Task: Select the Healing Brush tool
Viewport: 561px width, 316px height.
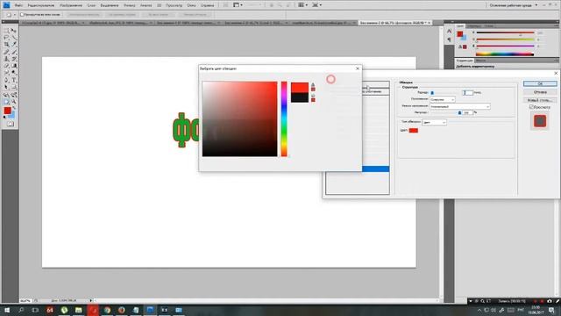Action: tap(6, 53)
